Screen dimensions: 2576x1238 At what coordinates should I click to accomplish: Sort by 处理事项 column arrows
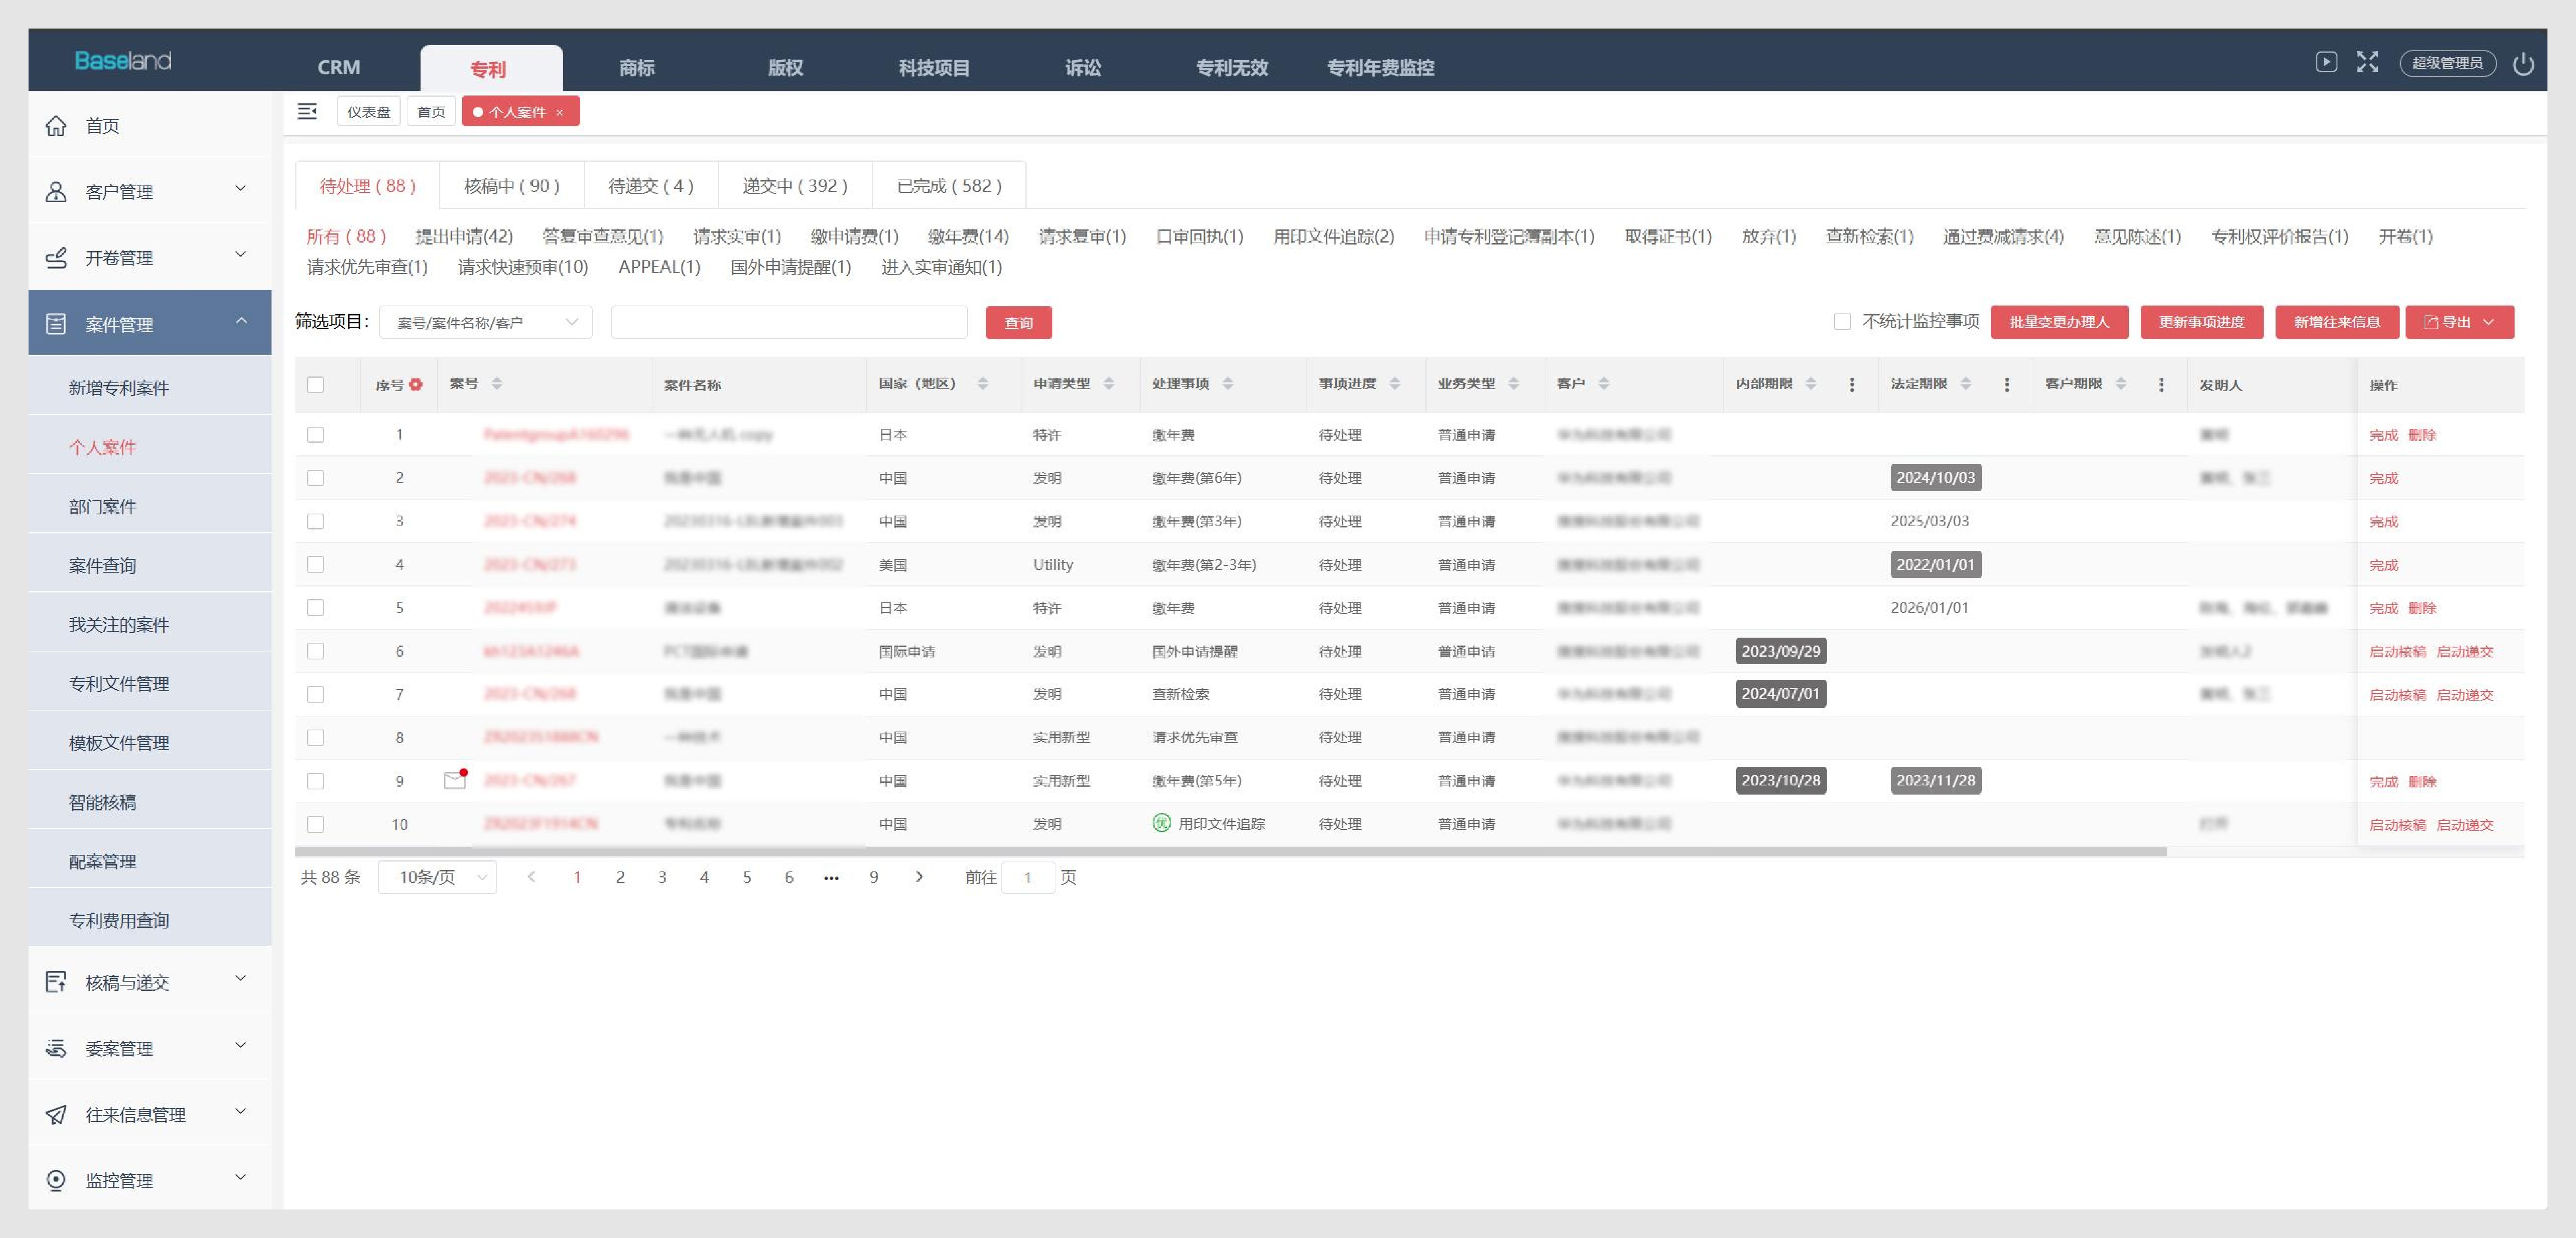click(x=1228, y=384)
